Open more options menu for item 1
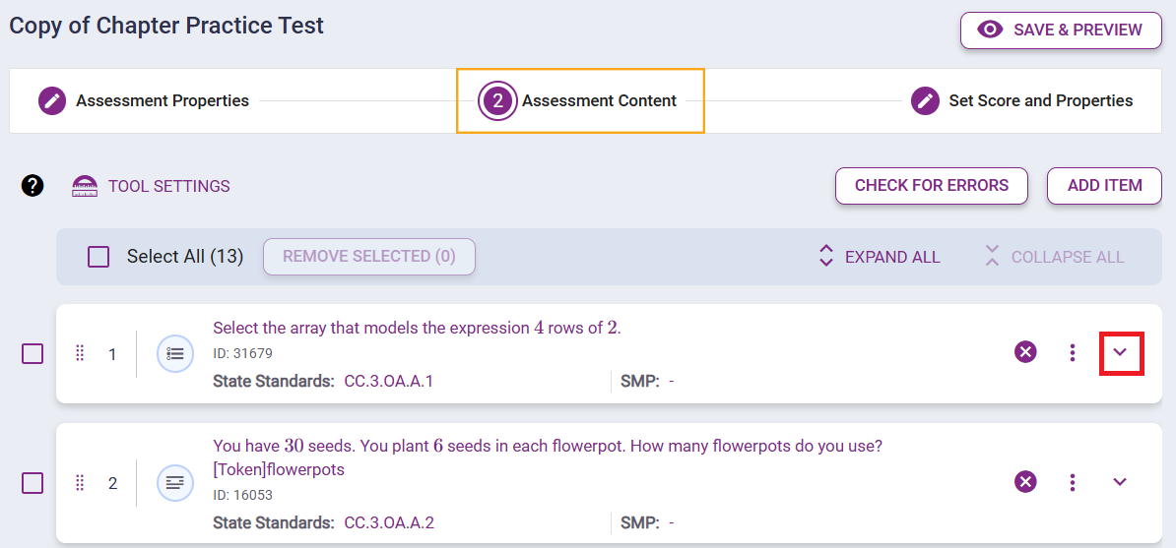 [1073, 352]
